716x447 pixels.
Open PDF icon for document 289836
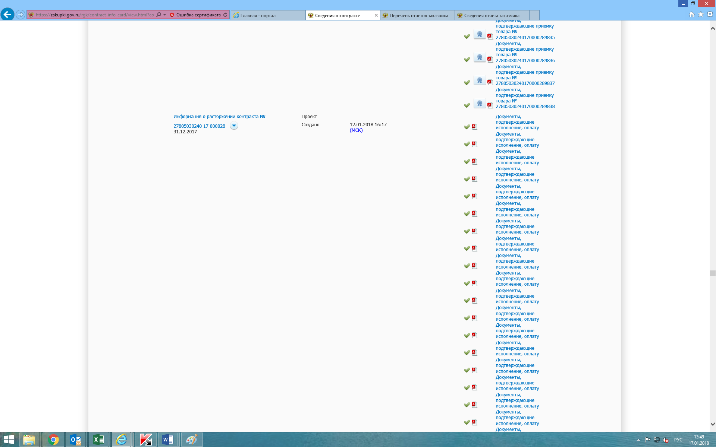click(x=490, y=59)
